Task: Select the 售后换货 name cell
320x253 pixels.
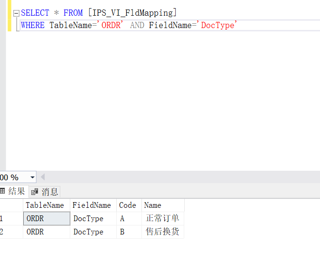Action: point(163,232)
